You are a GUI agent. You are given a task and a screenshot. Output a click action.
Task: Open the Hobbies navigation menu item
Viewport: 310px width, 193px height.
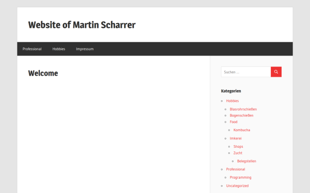click(59, 49)
